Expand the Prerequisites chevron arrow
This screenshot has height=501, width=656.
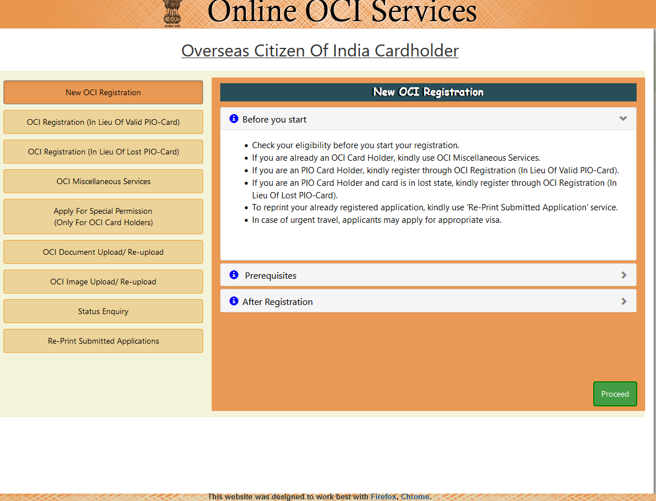(x=624, y=275)
